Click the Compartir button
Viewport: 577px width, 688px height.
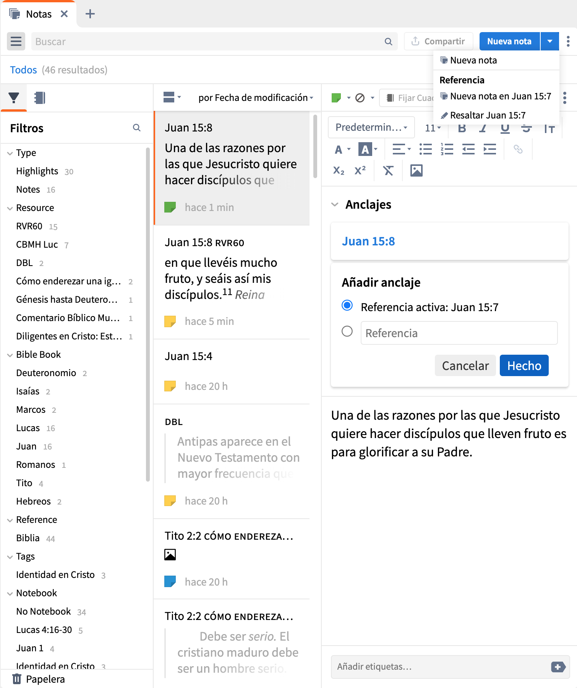coord(439,41)
